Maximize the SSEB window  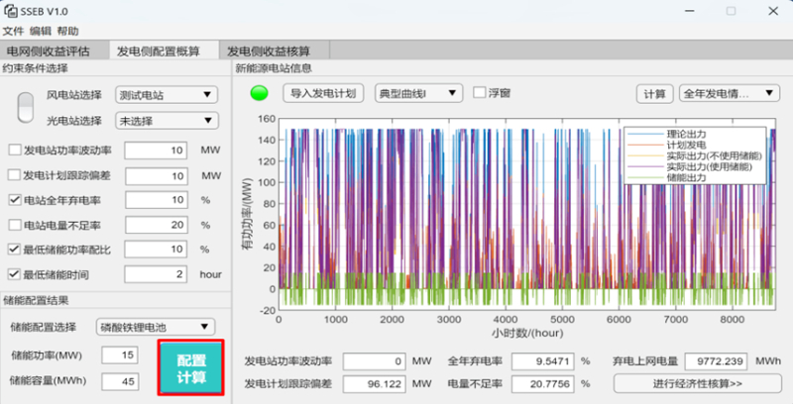click(x=731, y=11)
